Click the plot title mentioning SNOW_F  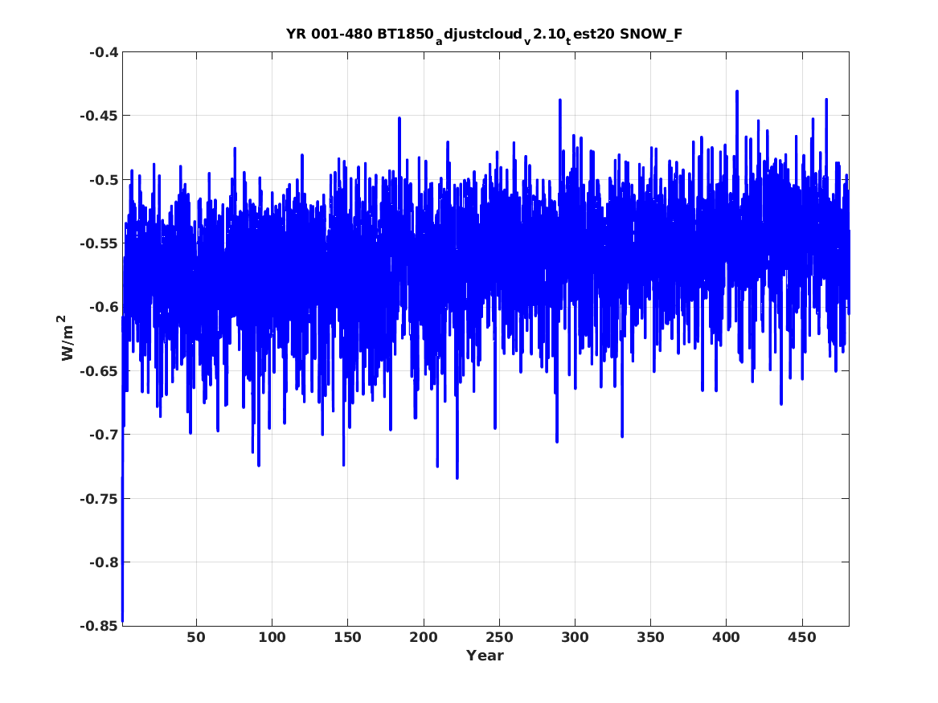coord(484,35)
